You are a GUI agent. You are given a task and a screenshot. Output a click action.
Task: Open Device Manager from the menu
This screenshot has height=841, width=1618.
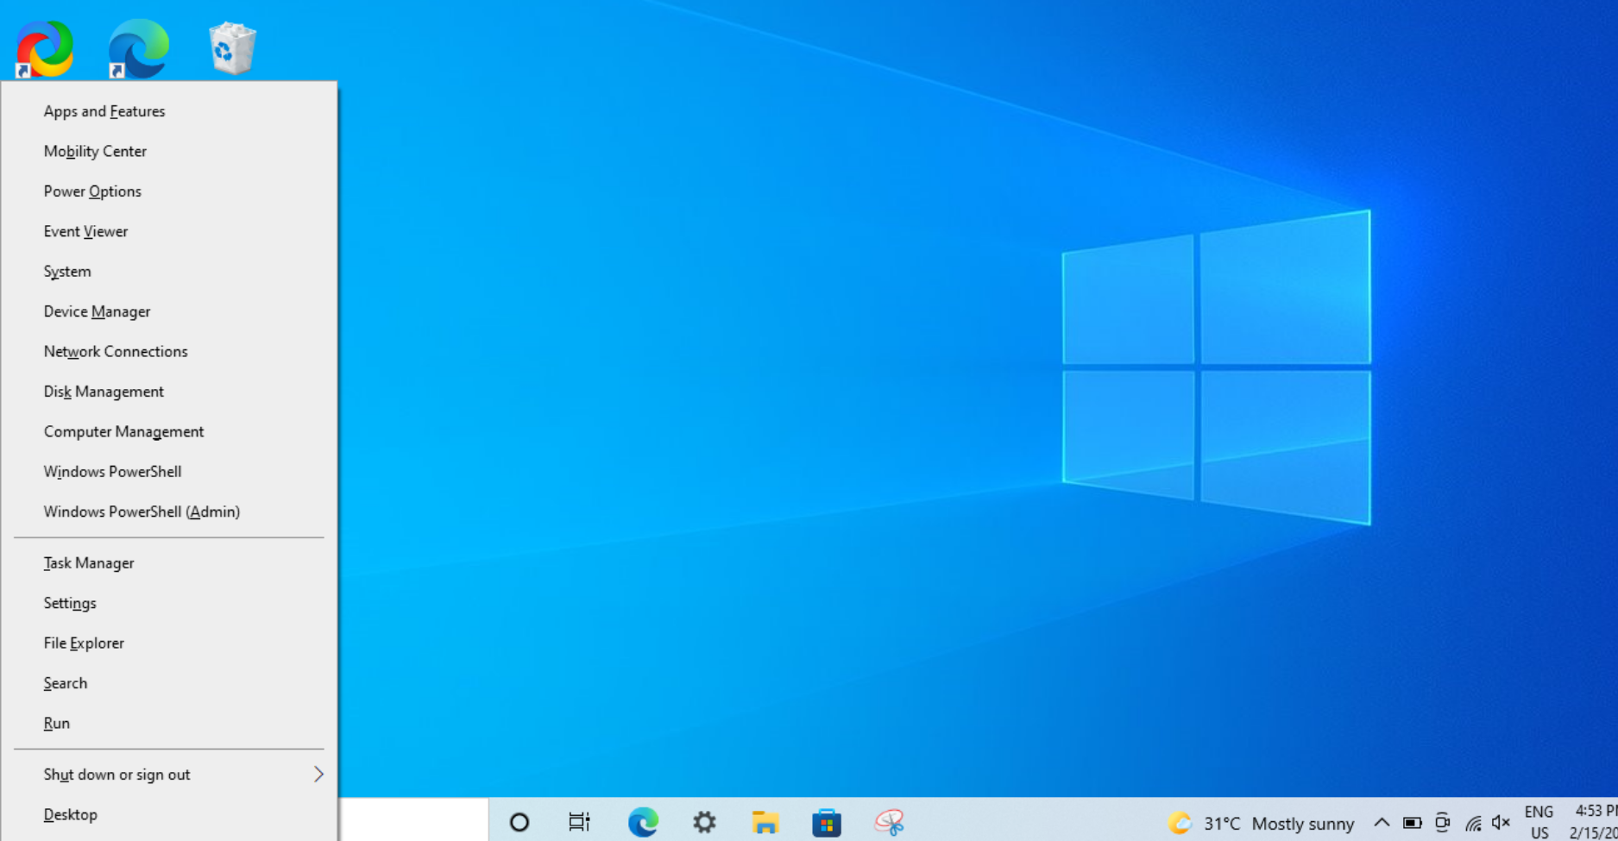point(97,311)
